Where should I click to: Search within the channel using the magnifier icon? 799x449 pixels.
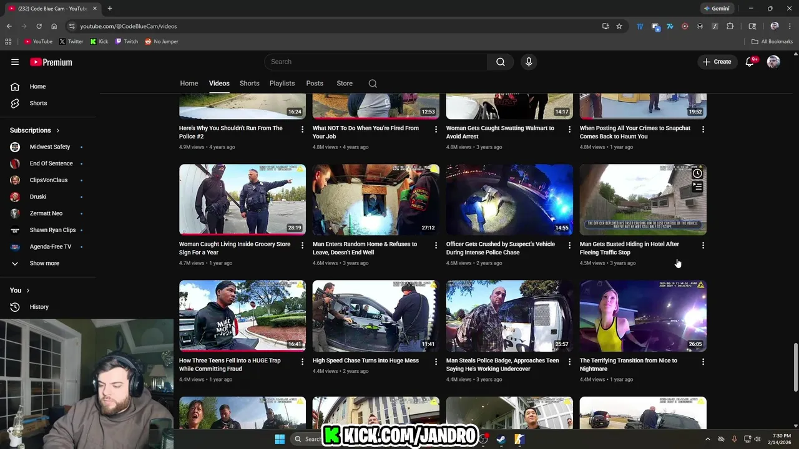tap(373, 84)
